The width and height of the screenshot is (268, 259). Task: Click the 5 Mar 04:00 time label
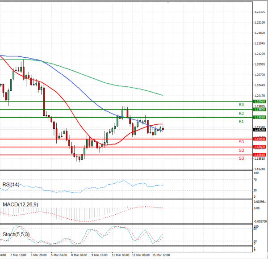pos(59,255)
